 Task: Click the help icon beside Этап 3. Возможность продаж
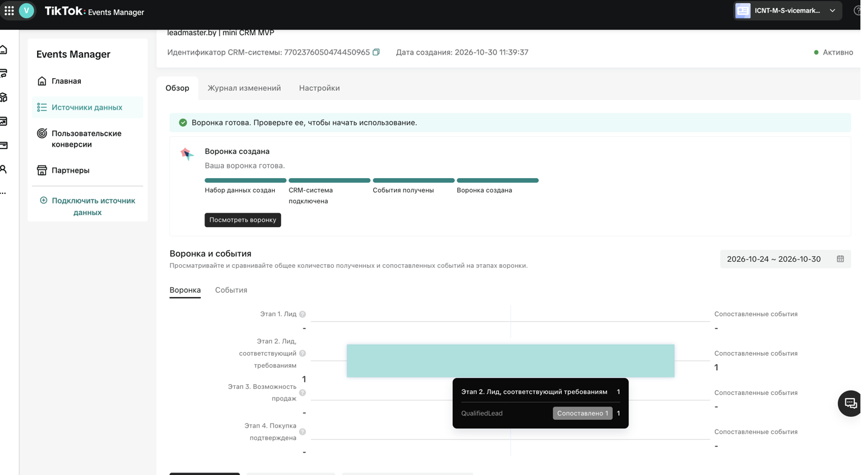pos(302,393)
